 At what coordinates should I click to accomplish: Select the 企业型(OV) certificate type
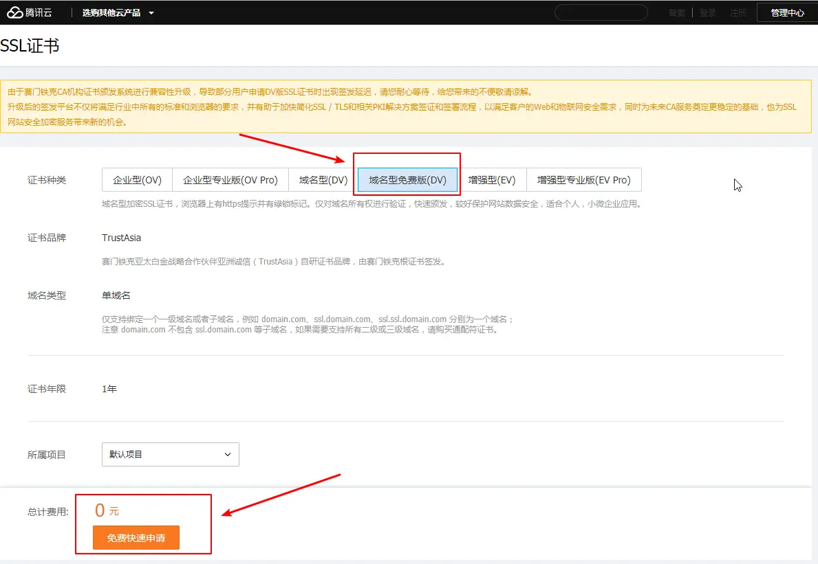[137, 180]
